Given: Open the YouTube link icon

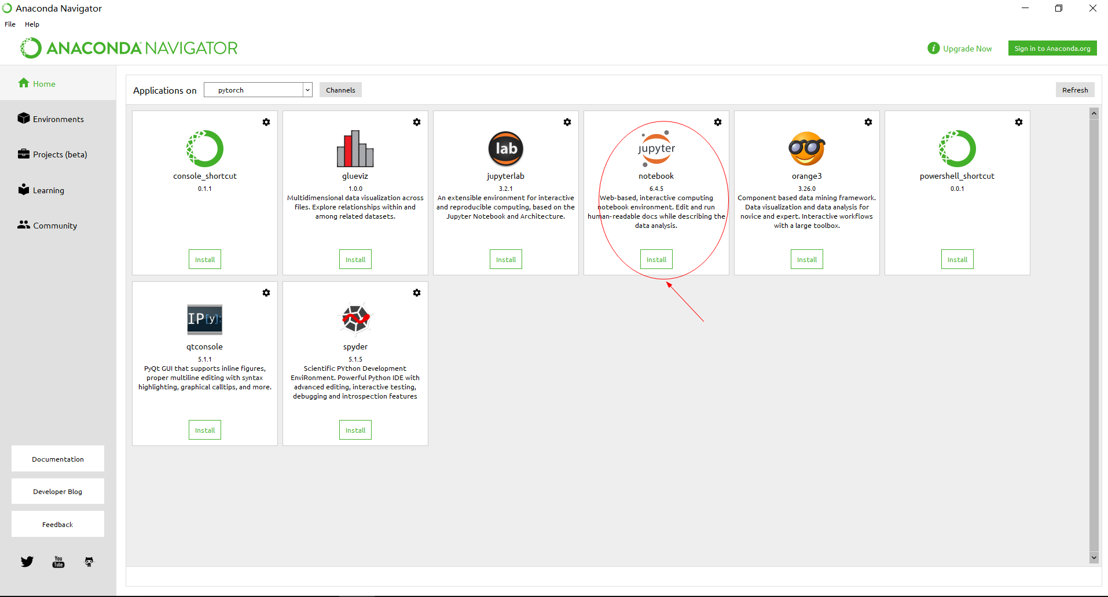Looking at the screenshot, I should (58, 562).
